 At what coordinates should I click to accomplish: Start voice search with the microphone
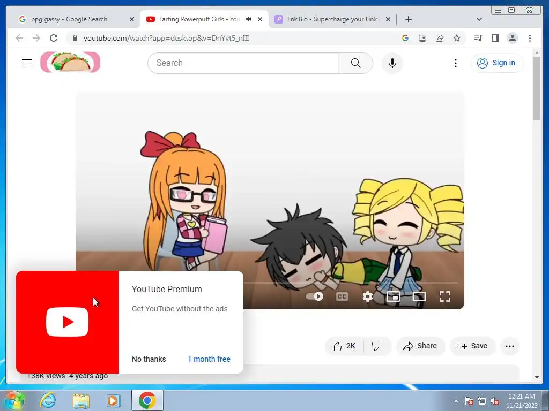click(x=392, y=63)
